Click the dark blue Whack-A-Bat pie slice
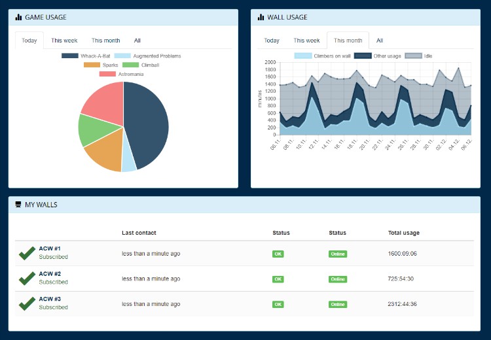This screenshot has height=340, width=491. [x=147, y=124]
